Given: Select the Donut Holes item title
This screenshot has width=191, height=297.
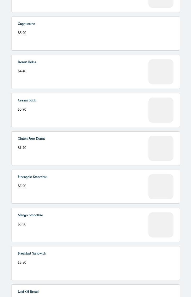Looking at the screenshot, I should click(x=27, y=62).
